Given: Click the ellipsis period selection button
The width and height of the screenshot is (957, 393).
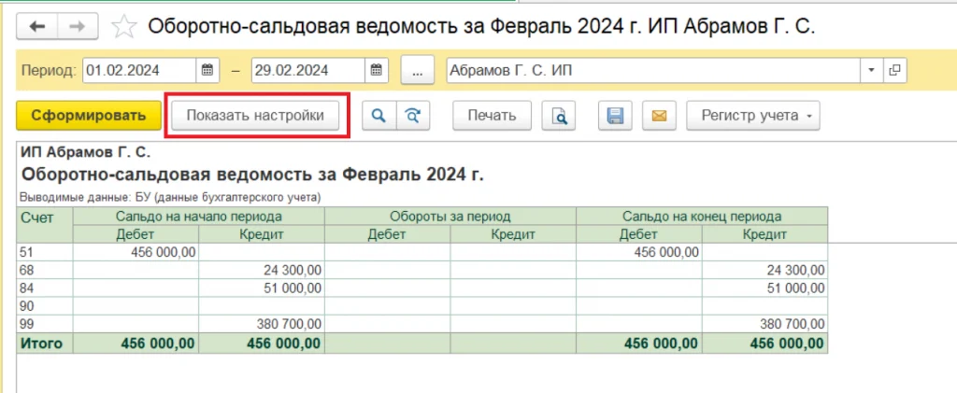Looking at the screenshot, I should 418,70.
